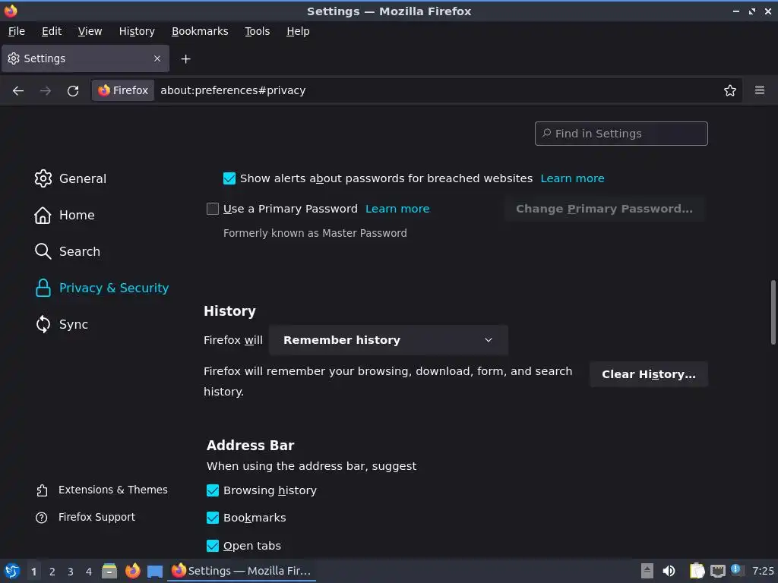Open the General settings category
Screen dimensions: 778x583
pyautogui.click(x=71, y=178)
